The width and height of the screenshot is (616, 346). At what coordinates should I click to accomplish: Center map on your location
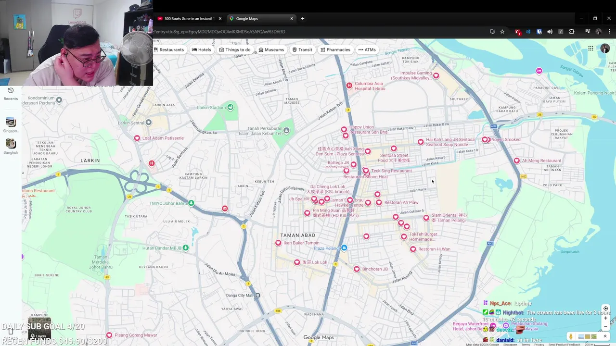[605, 309]
